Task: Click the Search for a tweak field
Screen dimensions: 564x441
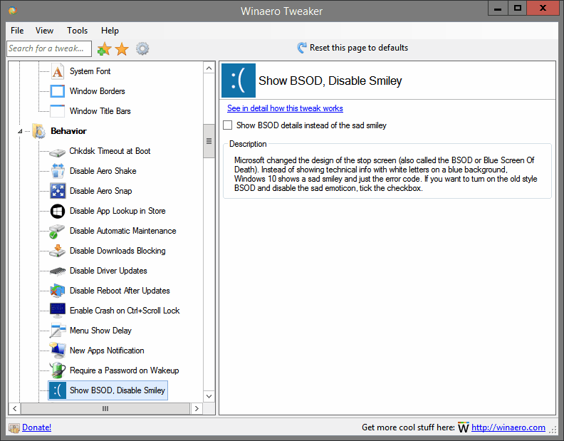Action: 49,48
